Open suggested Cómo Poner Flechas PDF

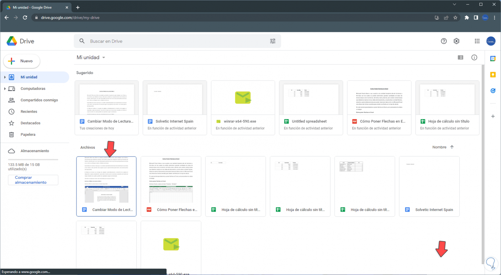click(x=379, y=108)
